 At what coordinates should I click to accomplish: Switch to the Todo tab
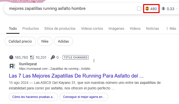tap(13, 28)
